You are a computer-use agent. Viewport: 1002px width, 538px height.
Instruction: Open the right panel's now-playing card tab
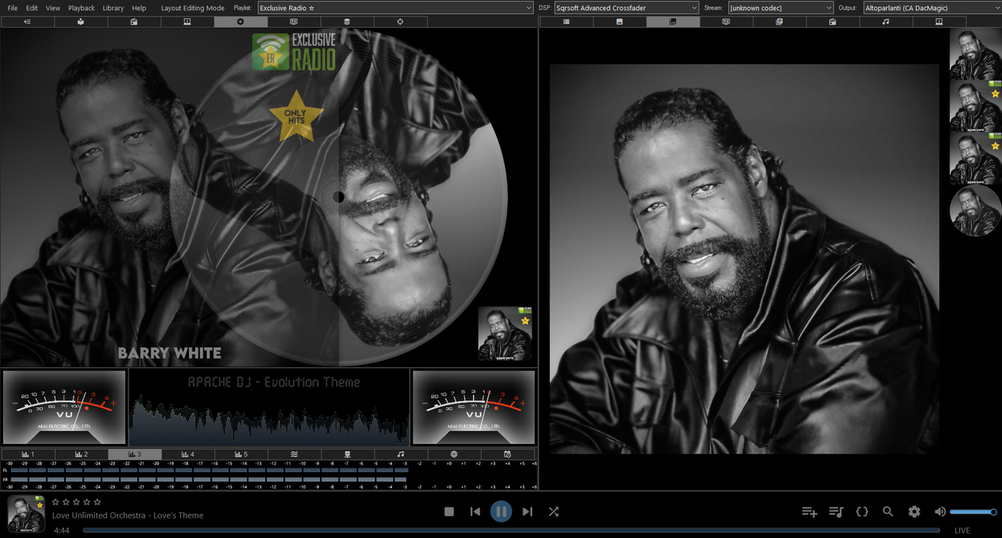coord(726,22)
